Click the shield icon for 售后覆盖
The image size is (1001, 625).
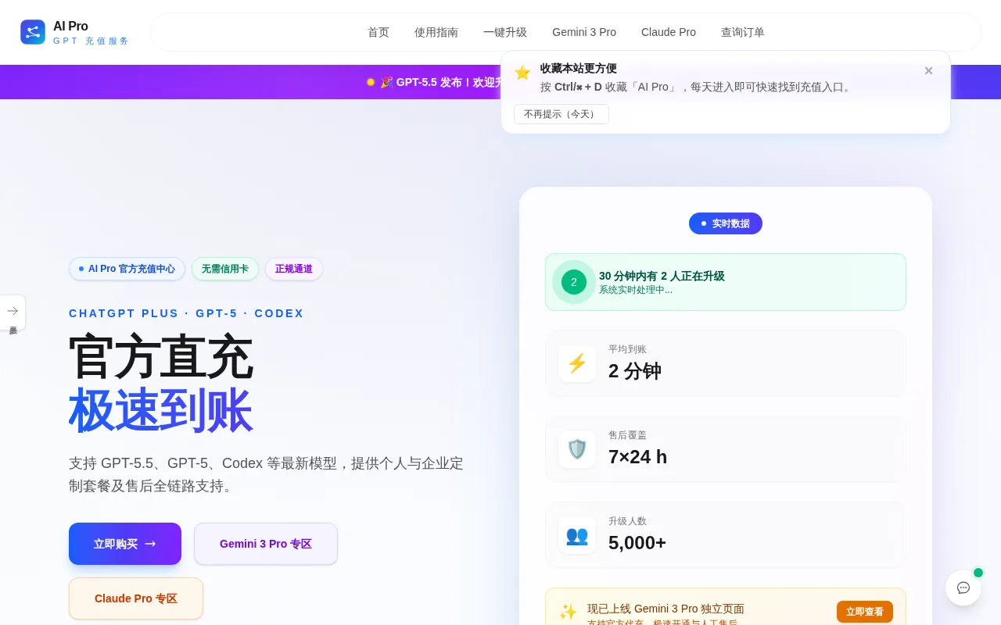coord(577,449)
